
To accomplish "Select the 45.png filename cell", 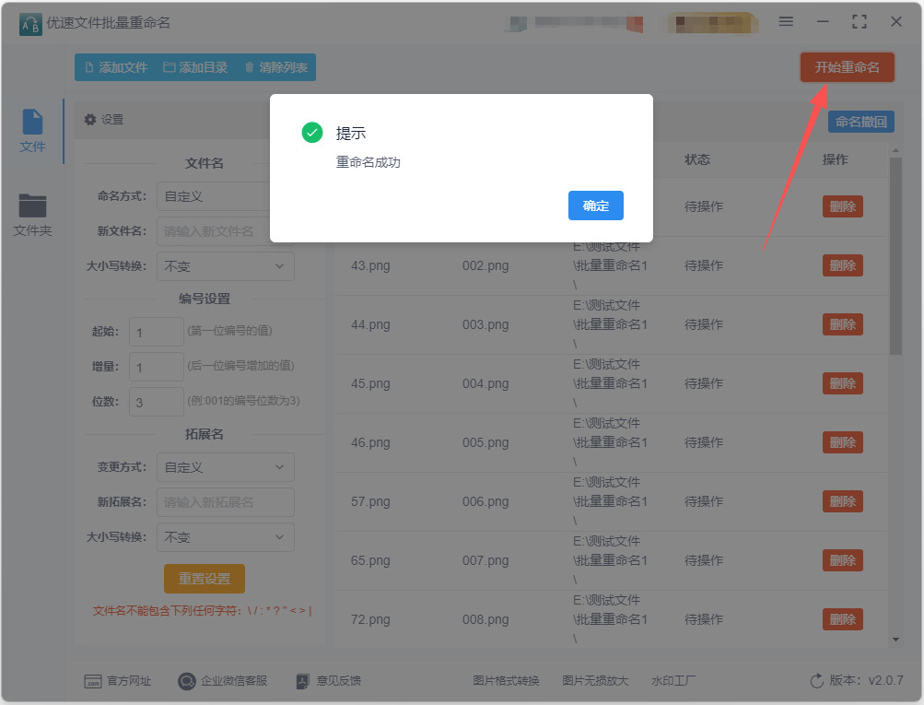I will pyautogui.click(x=370, y=383).
